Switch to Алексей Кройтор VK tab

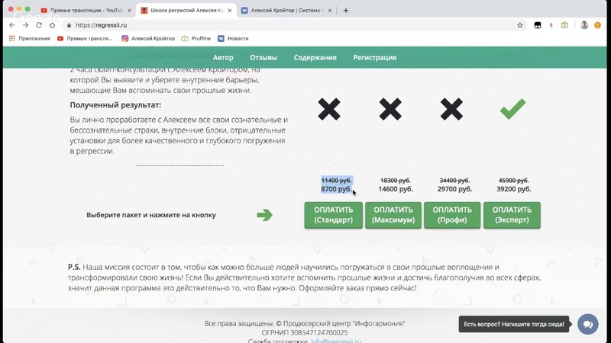click(283, 11)
